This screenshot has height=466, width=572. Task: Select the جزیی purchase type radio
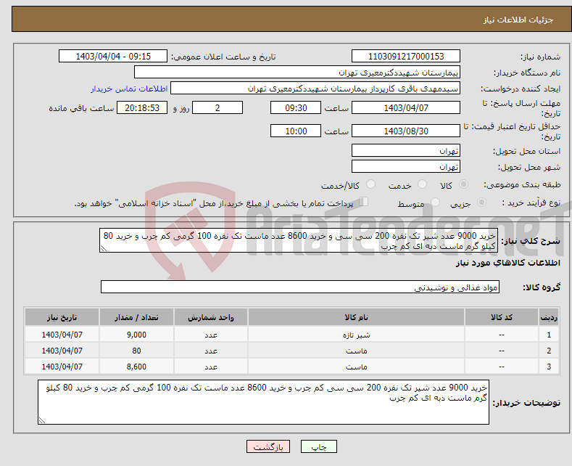481,202
